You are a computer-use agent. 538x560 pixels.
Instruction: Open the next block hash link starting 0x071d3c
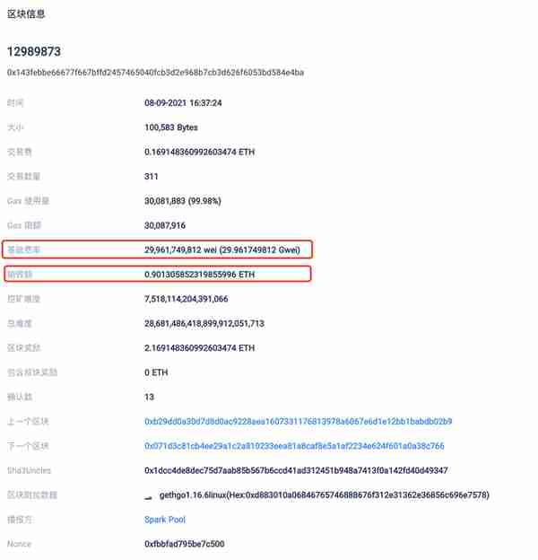(294, 446)
